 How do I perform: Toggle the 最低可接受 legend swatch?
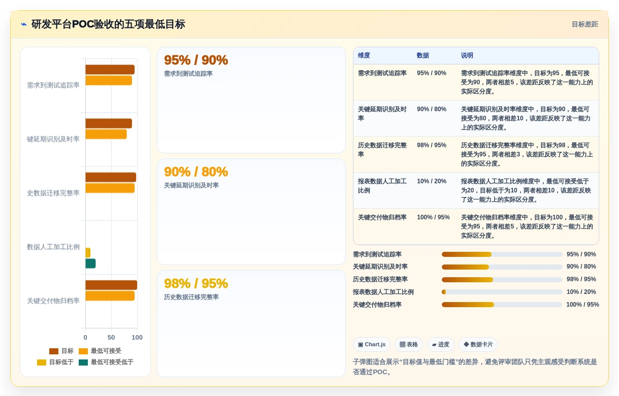(83, 351)
